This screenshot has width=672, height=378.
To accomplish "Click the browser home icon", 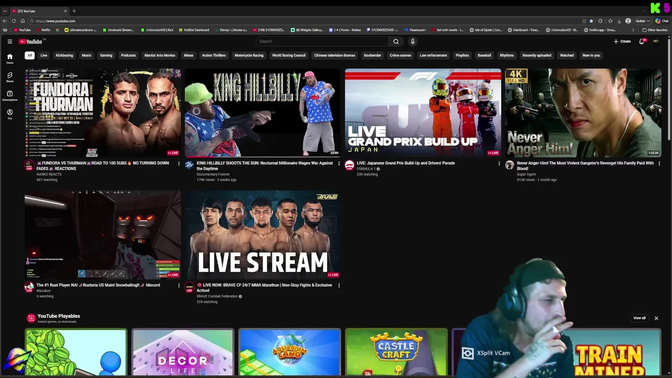I will (x=23, y=21).
